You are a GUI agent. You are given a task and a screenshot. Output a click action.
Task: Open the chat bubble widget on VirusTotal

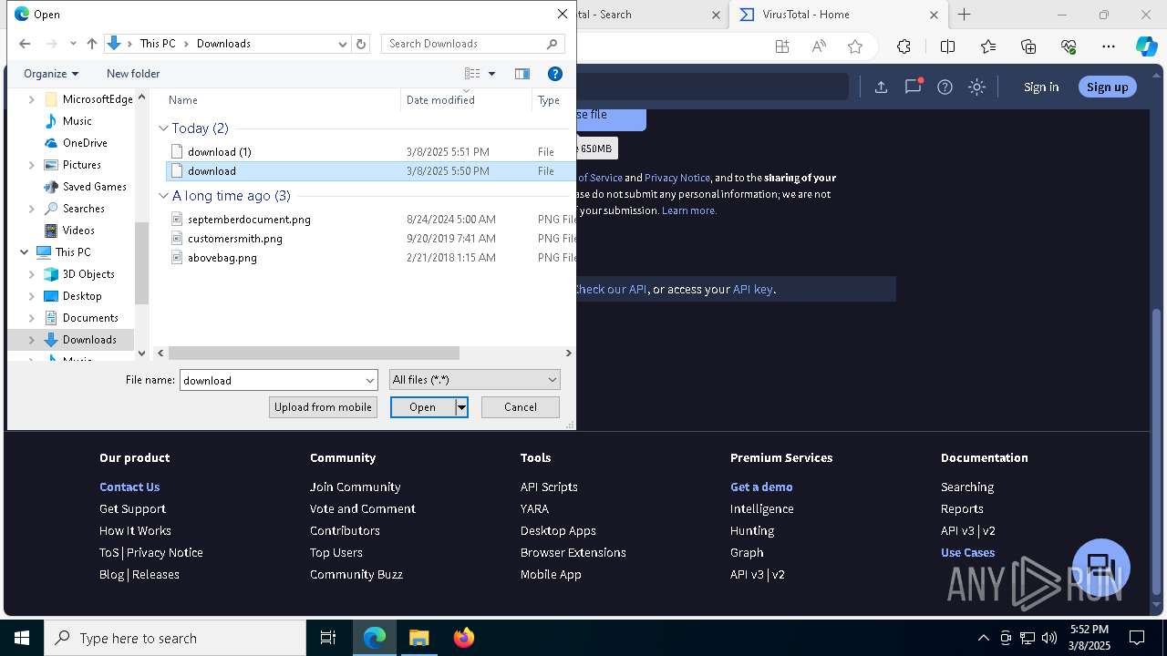click(1101, 567)
